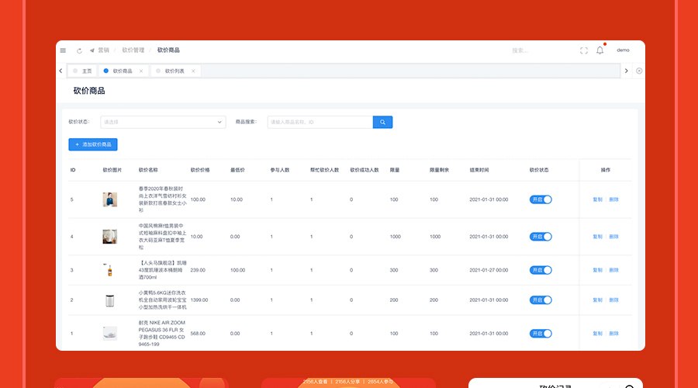The image size is (698, 388).
Task: Click price 568.00 in row 1
Action: (198, 333)
